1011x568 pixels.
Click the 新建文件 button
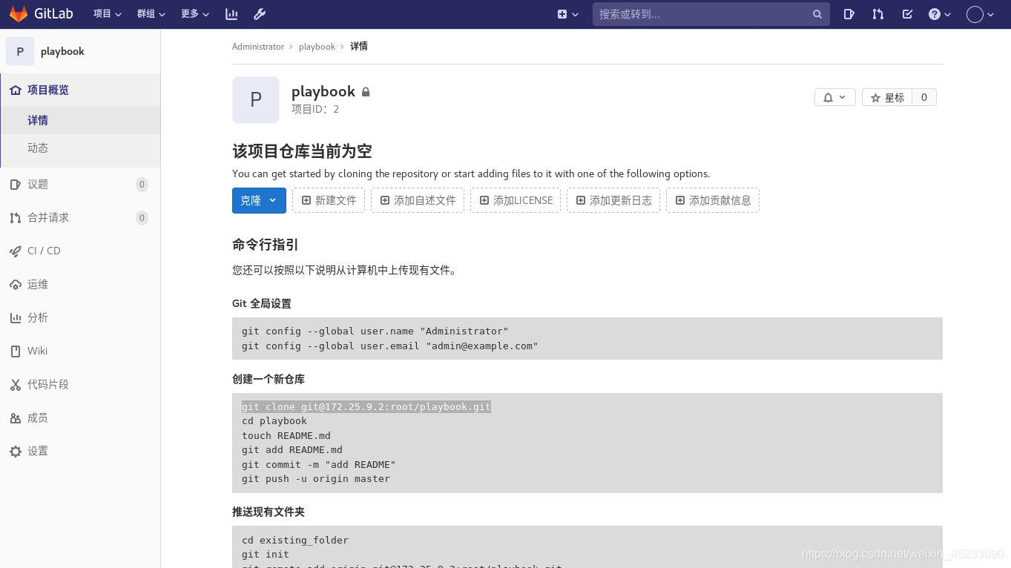[328, 200]
